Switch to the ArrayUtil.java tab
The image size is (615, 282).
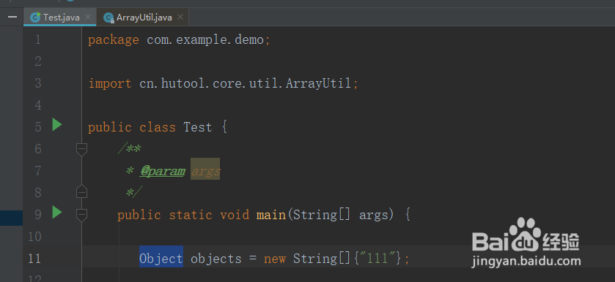point(143,18)
